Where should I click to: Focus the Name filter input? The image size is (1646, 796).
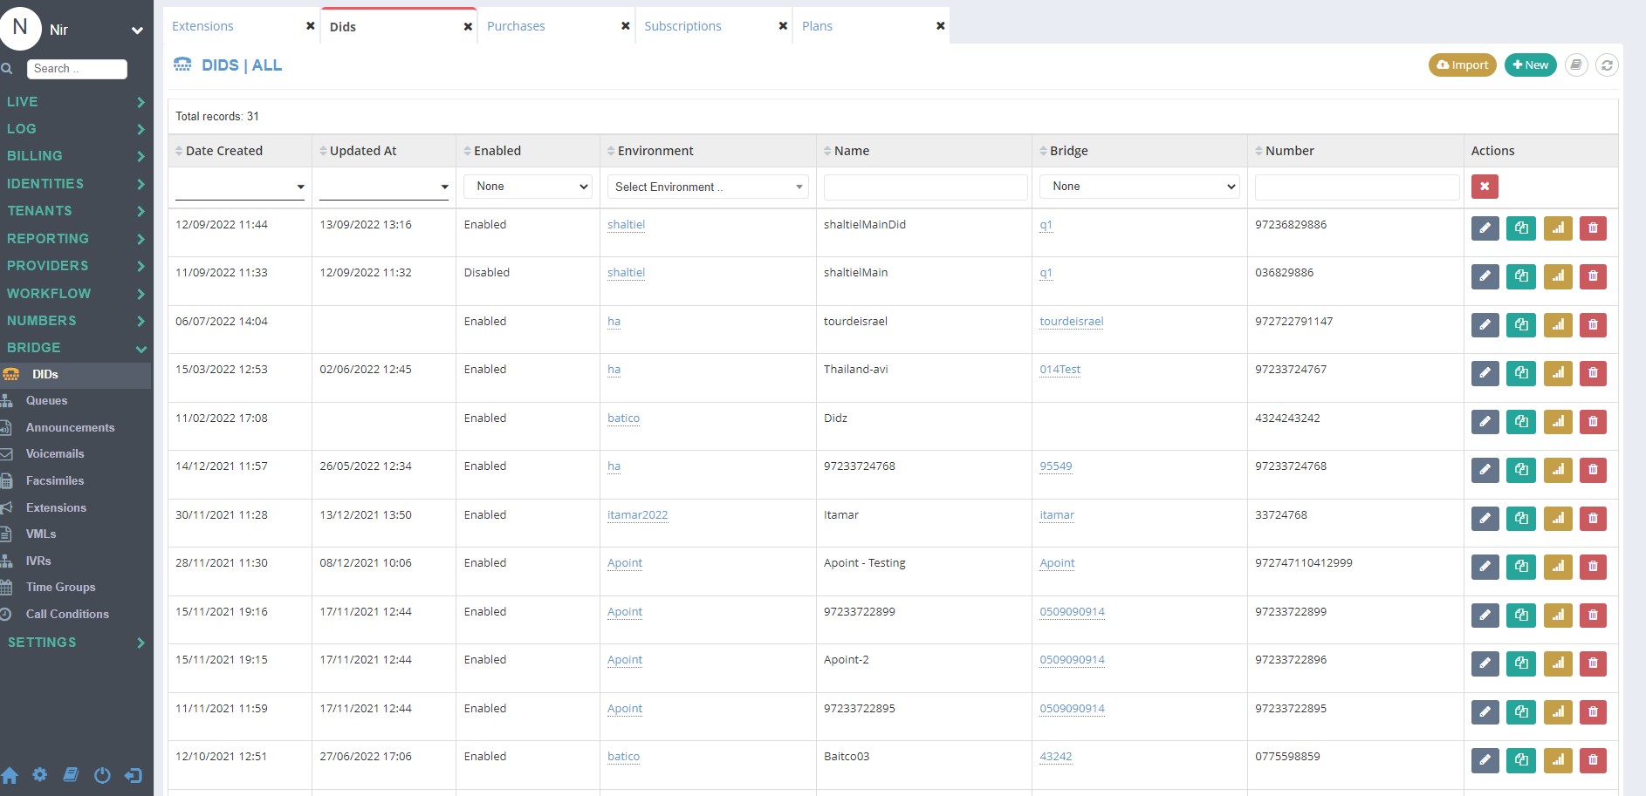925,187
